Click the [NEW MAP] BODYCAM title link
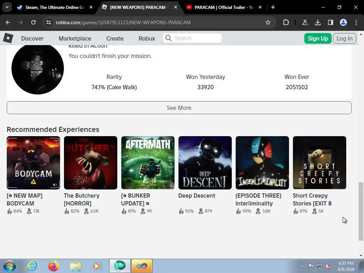Image resolution: width=364 pixels, height=273 pixels. point(25,199)
